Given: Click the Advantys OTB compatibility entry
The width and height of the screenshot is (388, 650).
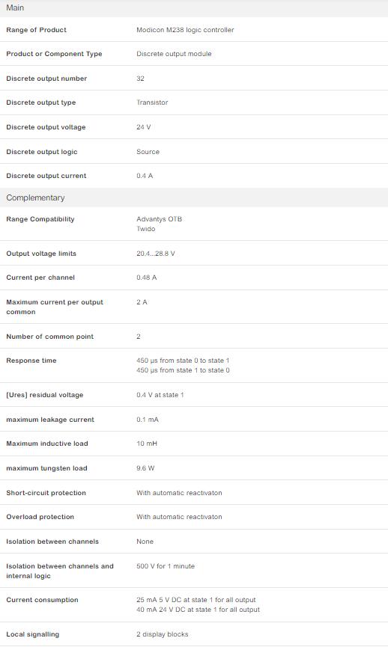Looking at the screenshot, I should (x=159, y=219).
